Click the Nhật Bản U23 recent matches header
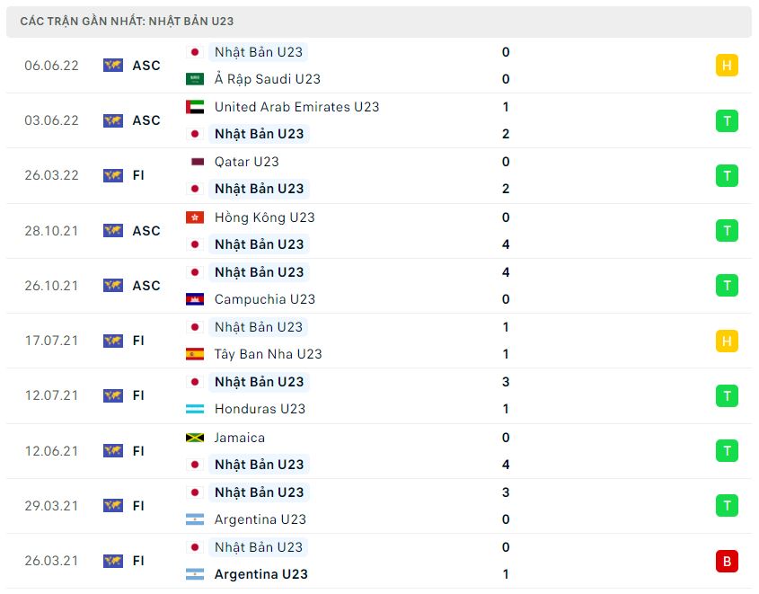This screenshot has height=594, width=759. [x=127, y=22]
